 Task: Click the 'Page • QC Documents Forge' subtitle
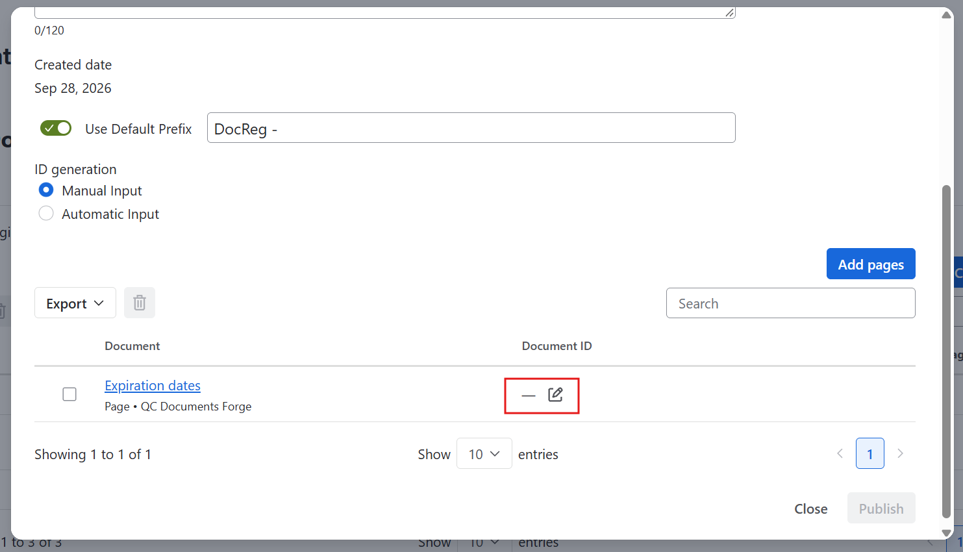178,407
